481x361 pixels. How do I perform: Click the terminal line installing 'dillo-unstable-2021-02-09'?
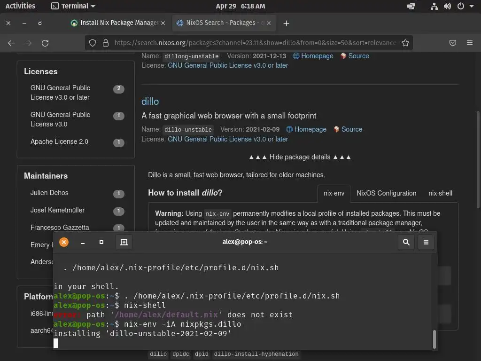pos(143,334)
